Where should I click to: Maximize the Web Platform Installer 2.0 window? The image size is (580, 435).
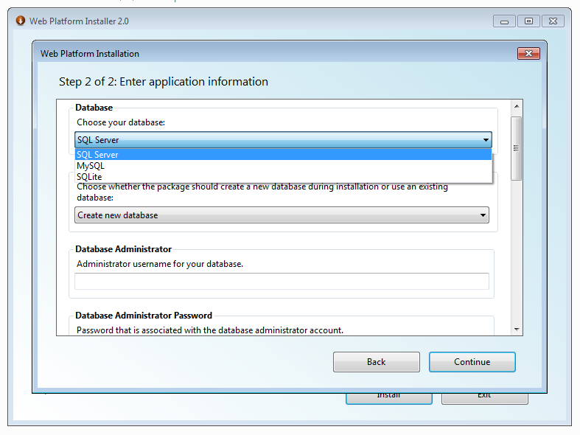[x=528, y=21]
